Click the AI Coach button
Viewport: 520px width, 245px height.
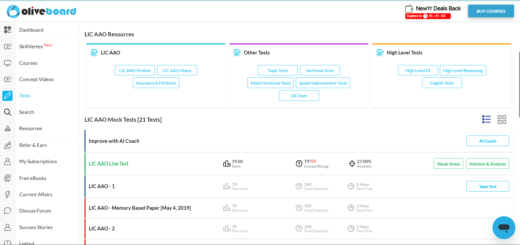488,141
